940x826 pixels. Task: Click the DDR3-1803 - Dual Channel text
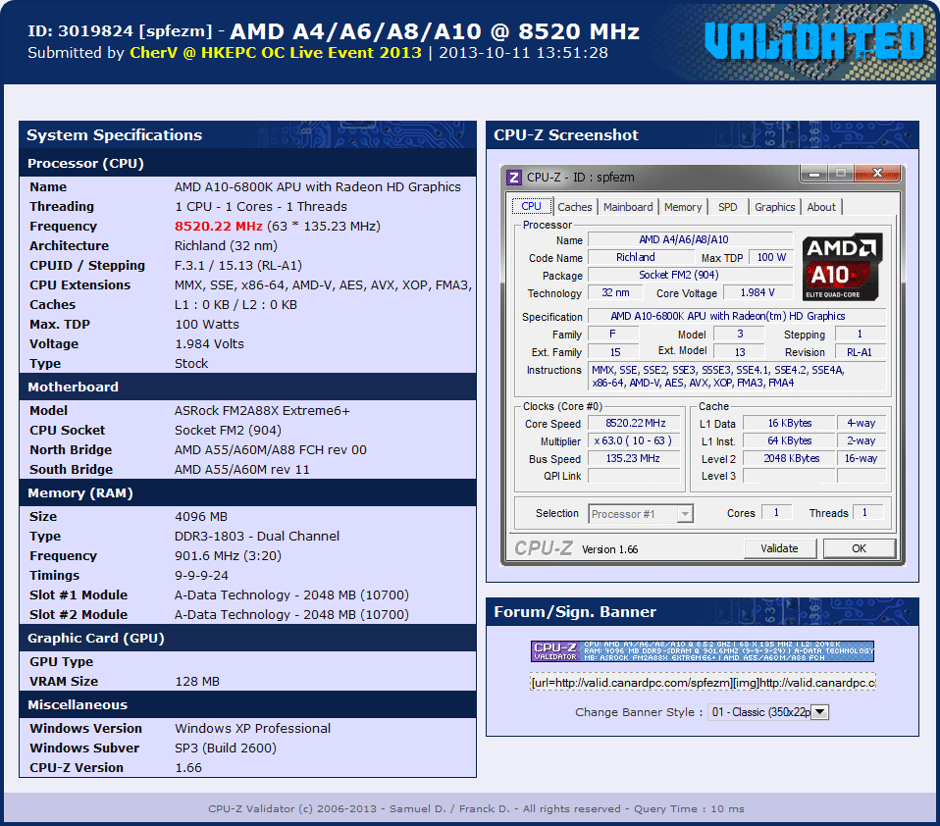coord(256,536)
